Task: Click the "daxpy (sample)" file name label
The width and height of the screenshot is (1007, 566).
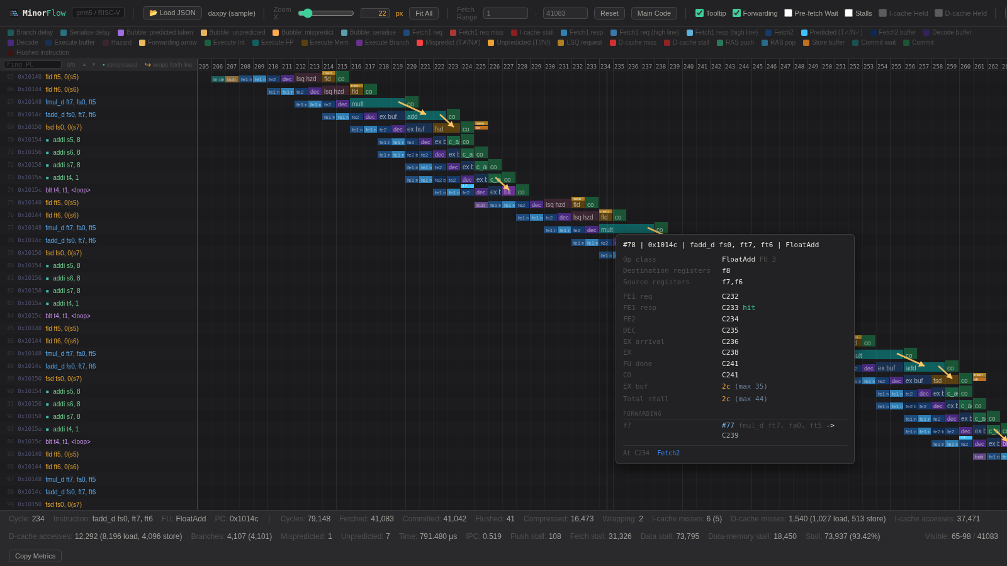Action: point(232,13)
